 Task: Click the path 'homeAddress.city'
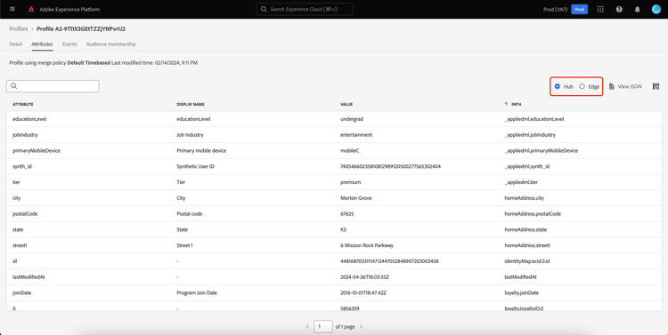point(524,198)
